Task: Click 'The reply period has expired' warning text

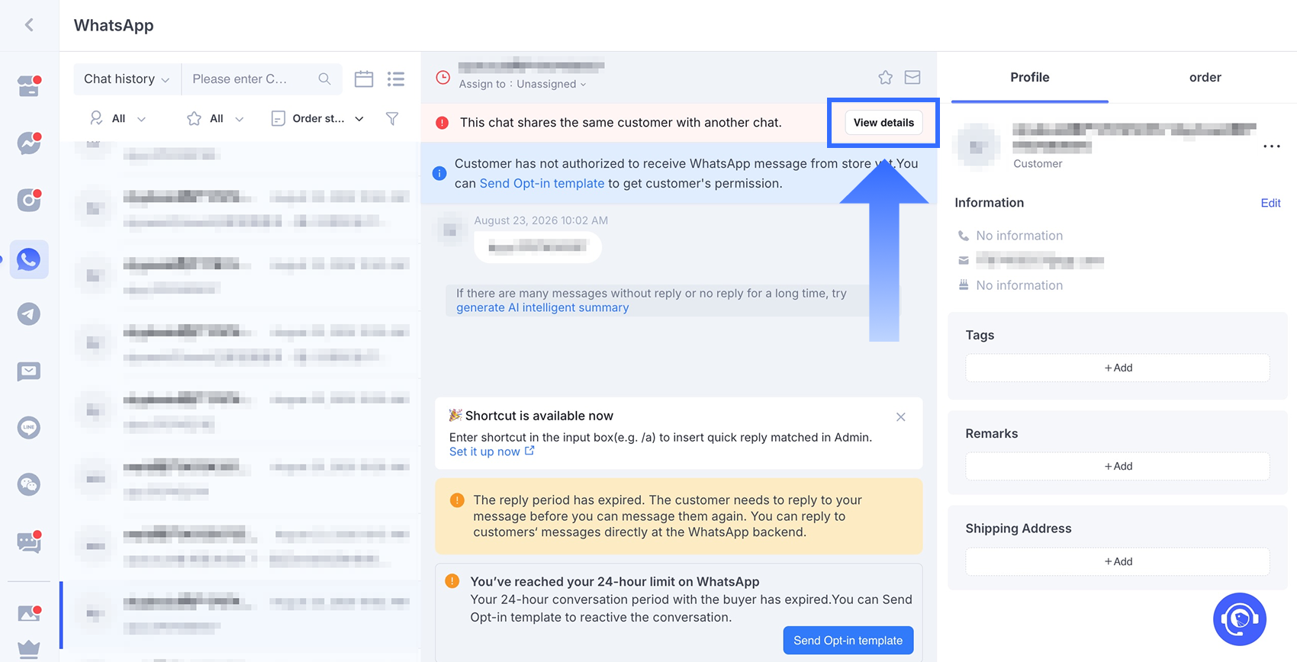Action: point(667,516)
